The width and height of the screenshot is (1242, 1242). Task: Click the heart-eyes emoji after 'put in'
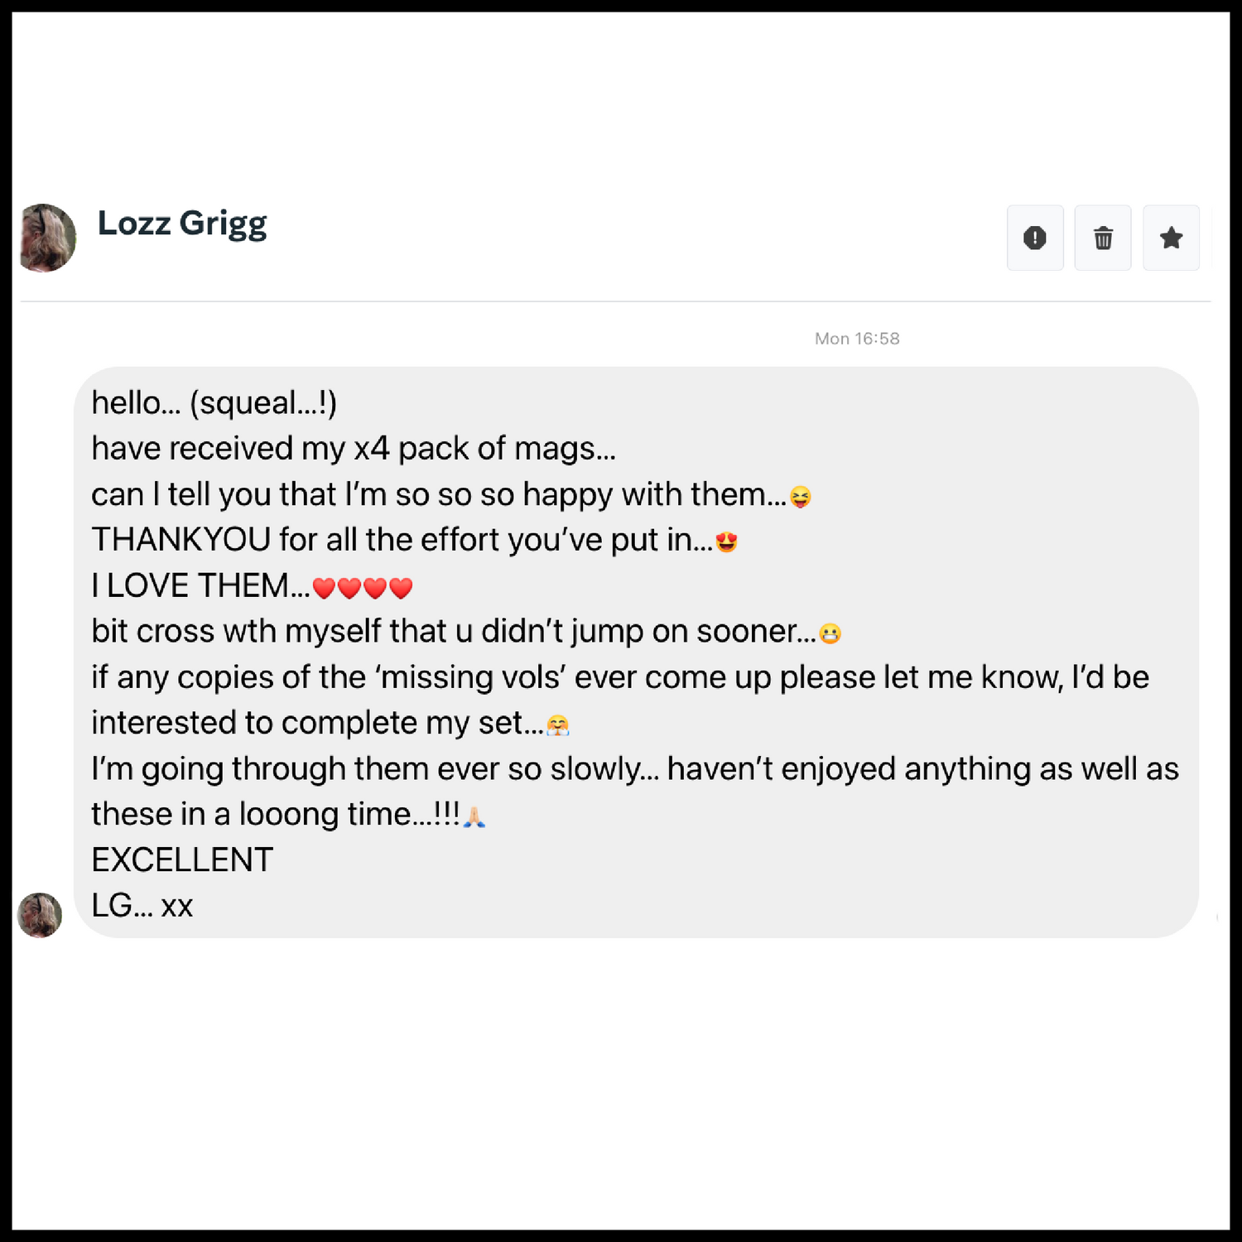pyautogui.click(x=726, y=542)
